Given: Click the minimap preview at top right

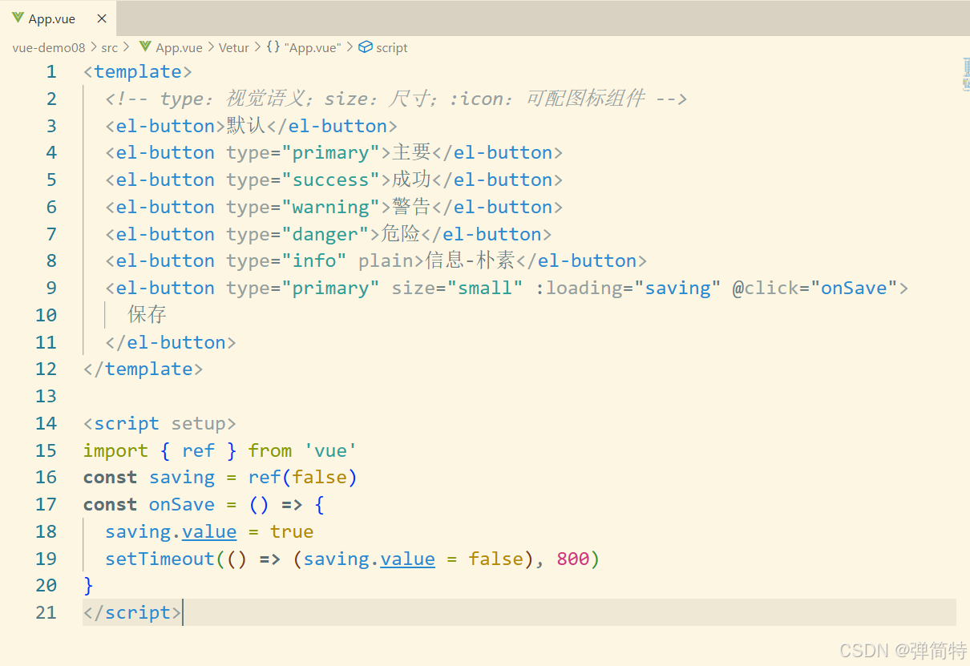Looking at the screenshot, I should click(966, 75).
